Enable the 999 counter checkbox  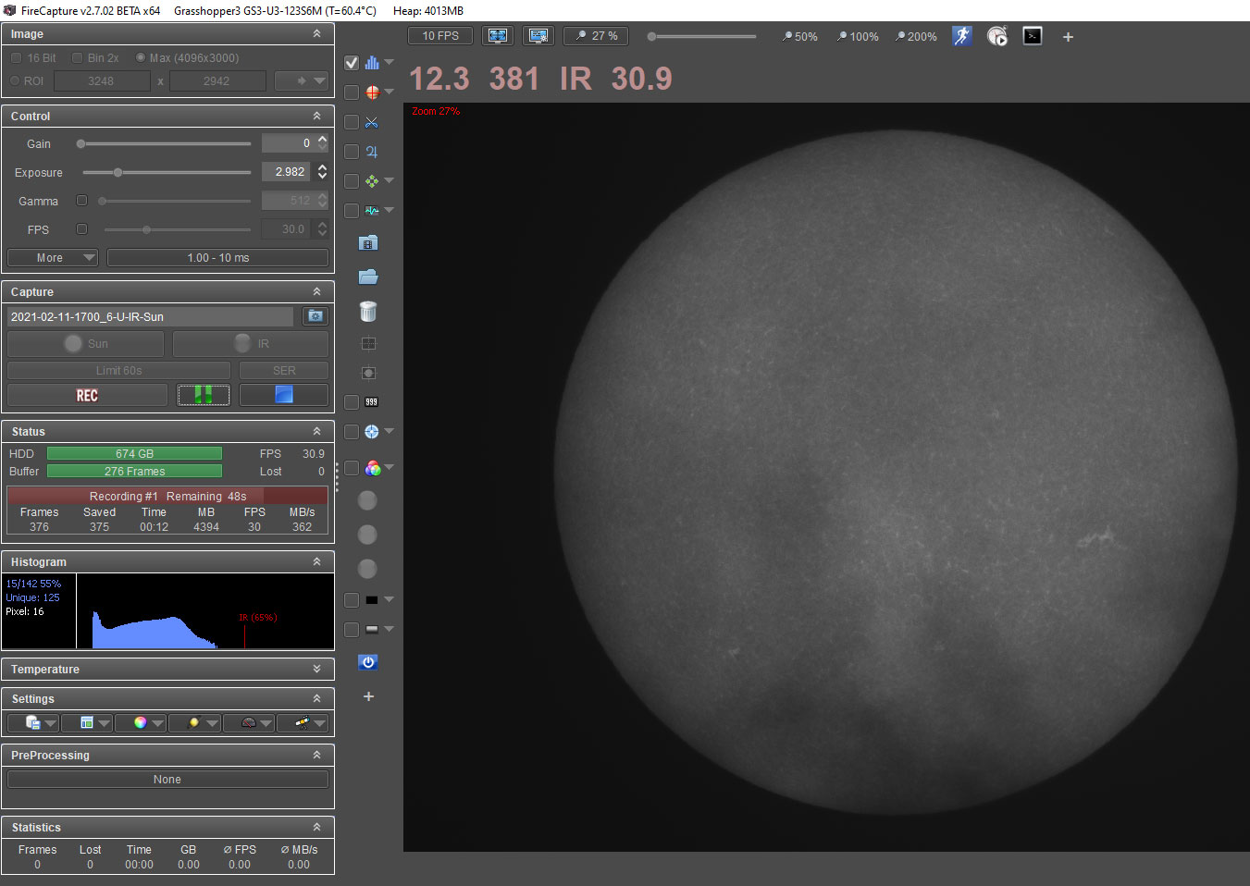pos(352,402)
